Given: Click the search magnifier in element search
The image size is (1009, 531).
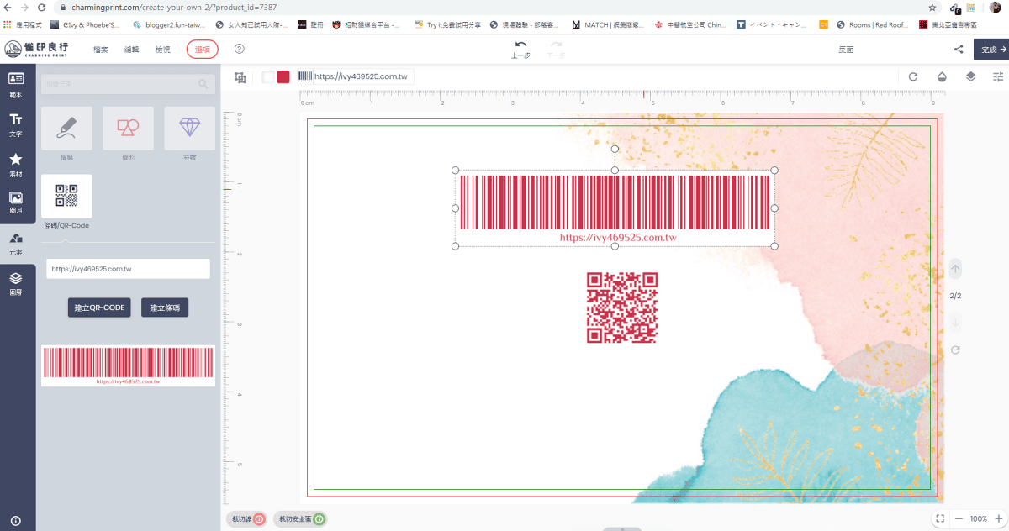Looking at the screenshot, I should click(x=203, y=84).
